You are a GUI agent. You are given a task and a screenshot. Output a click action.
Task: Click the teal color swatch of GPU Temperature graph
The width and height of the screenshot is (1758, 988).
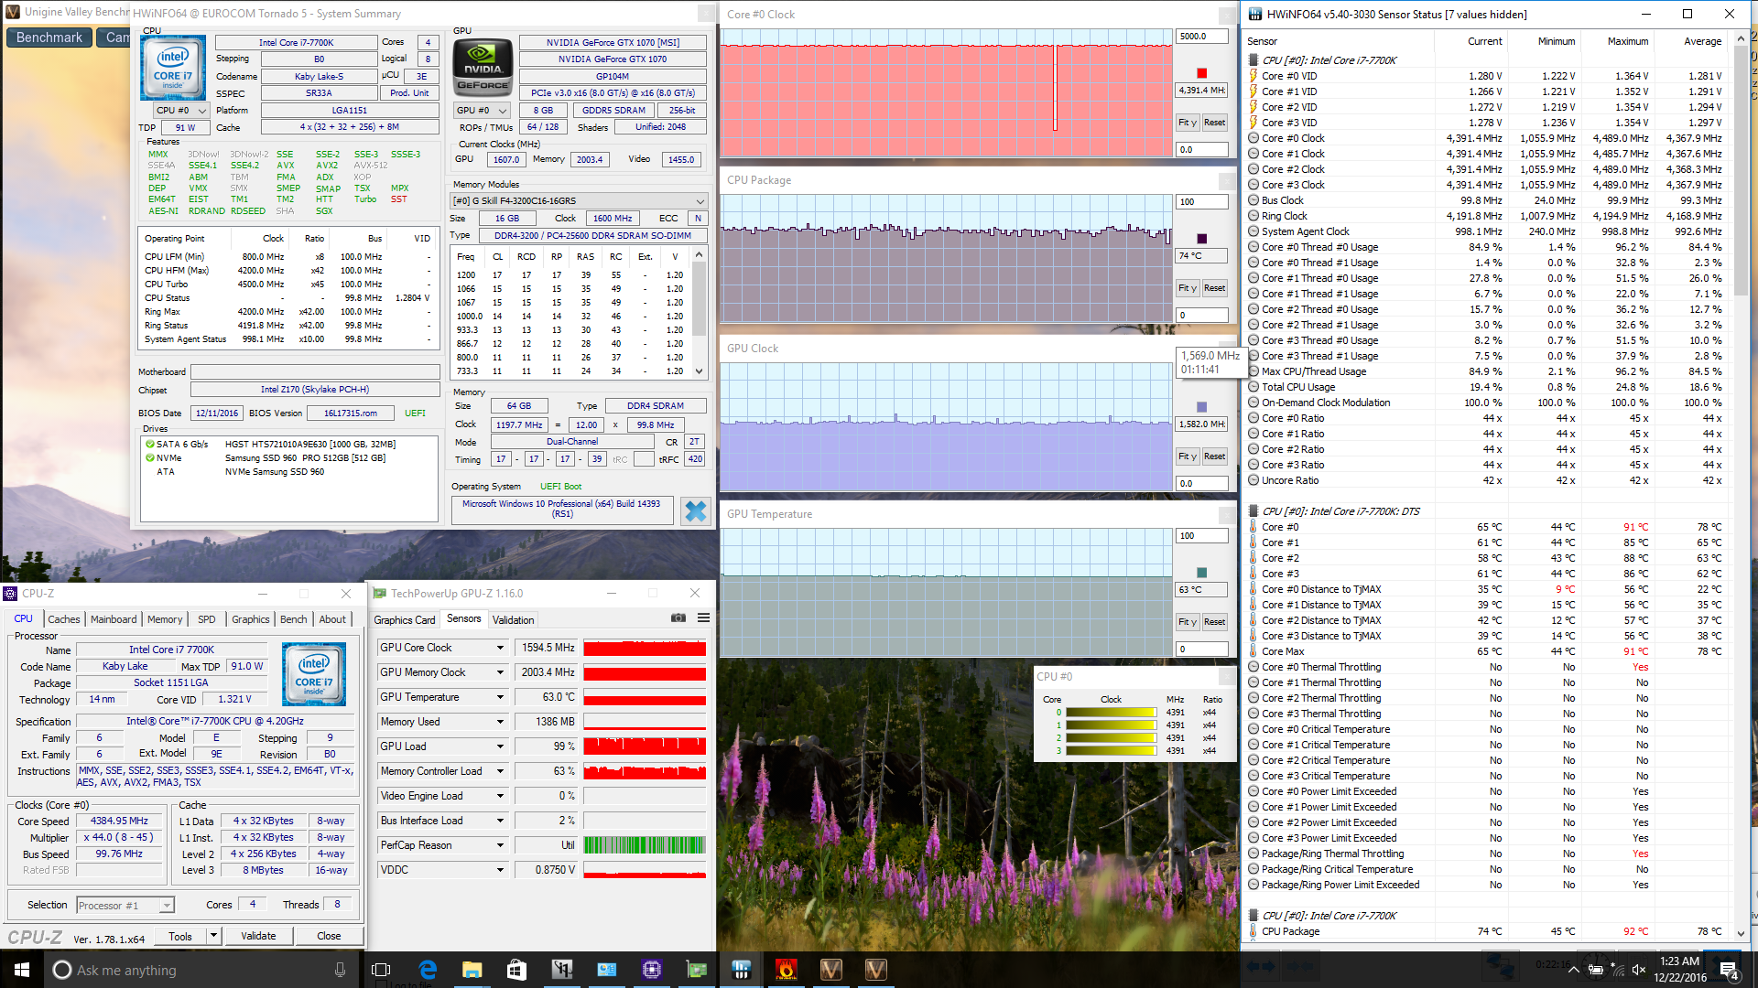click(1201, 573)
